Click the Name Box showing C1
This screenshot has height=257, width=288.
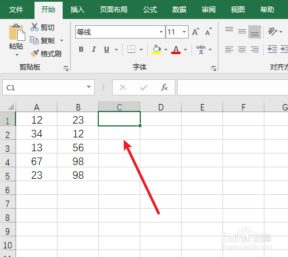(x=48, y=87)
